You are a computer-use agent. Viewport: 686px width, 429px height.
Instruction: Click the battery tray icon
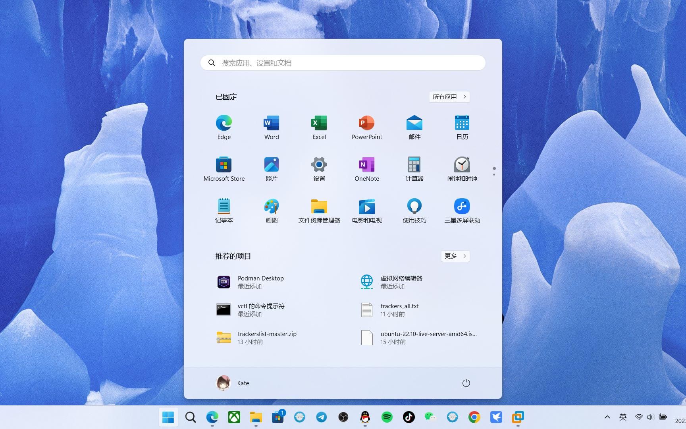pyautogui.click(x=663, y=417)
